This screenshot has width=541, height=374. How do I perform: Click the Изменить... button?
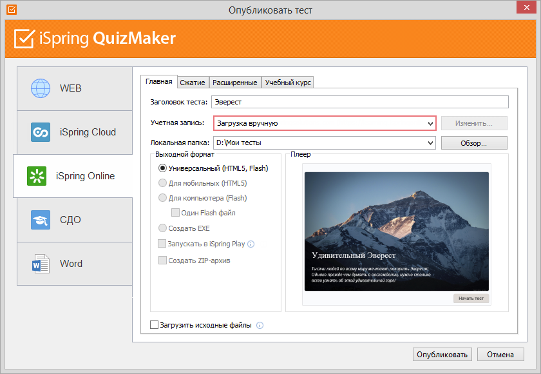click(x=474, y=123)
